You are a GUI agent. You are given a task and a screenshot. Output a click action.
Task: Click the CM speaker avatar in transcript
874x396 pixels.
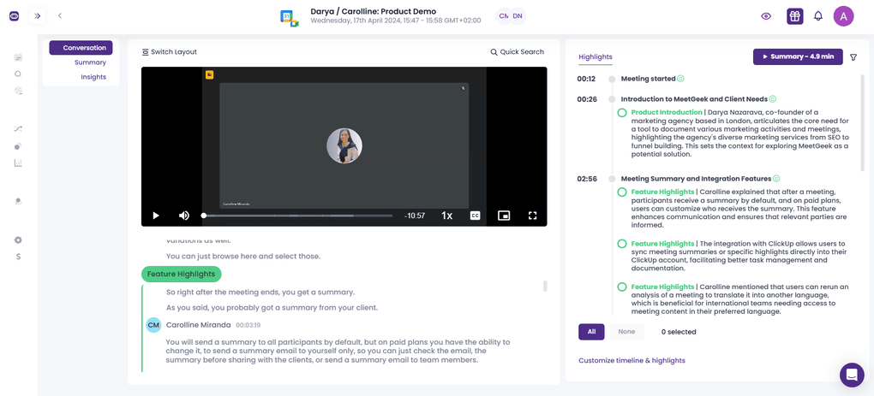(154, 325)
